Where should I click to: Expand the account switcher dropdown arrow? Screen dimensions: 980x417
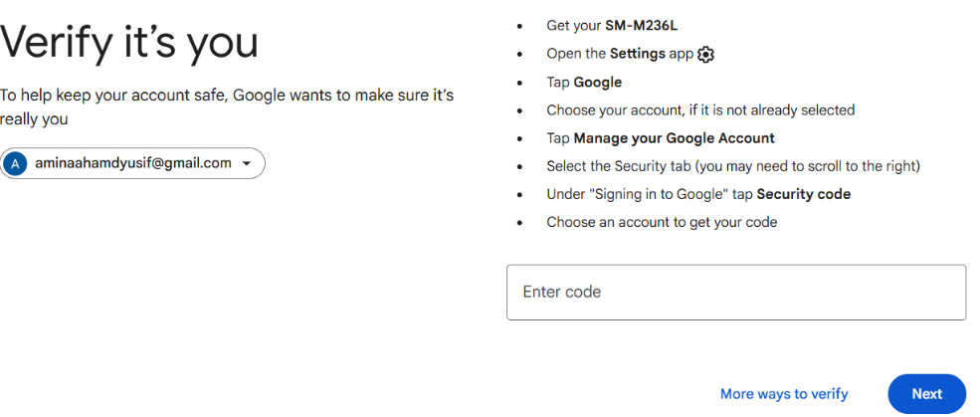pyautogui.click(x=247, y=164)
